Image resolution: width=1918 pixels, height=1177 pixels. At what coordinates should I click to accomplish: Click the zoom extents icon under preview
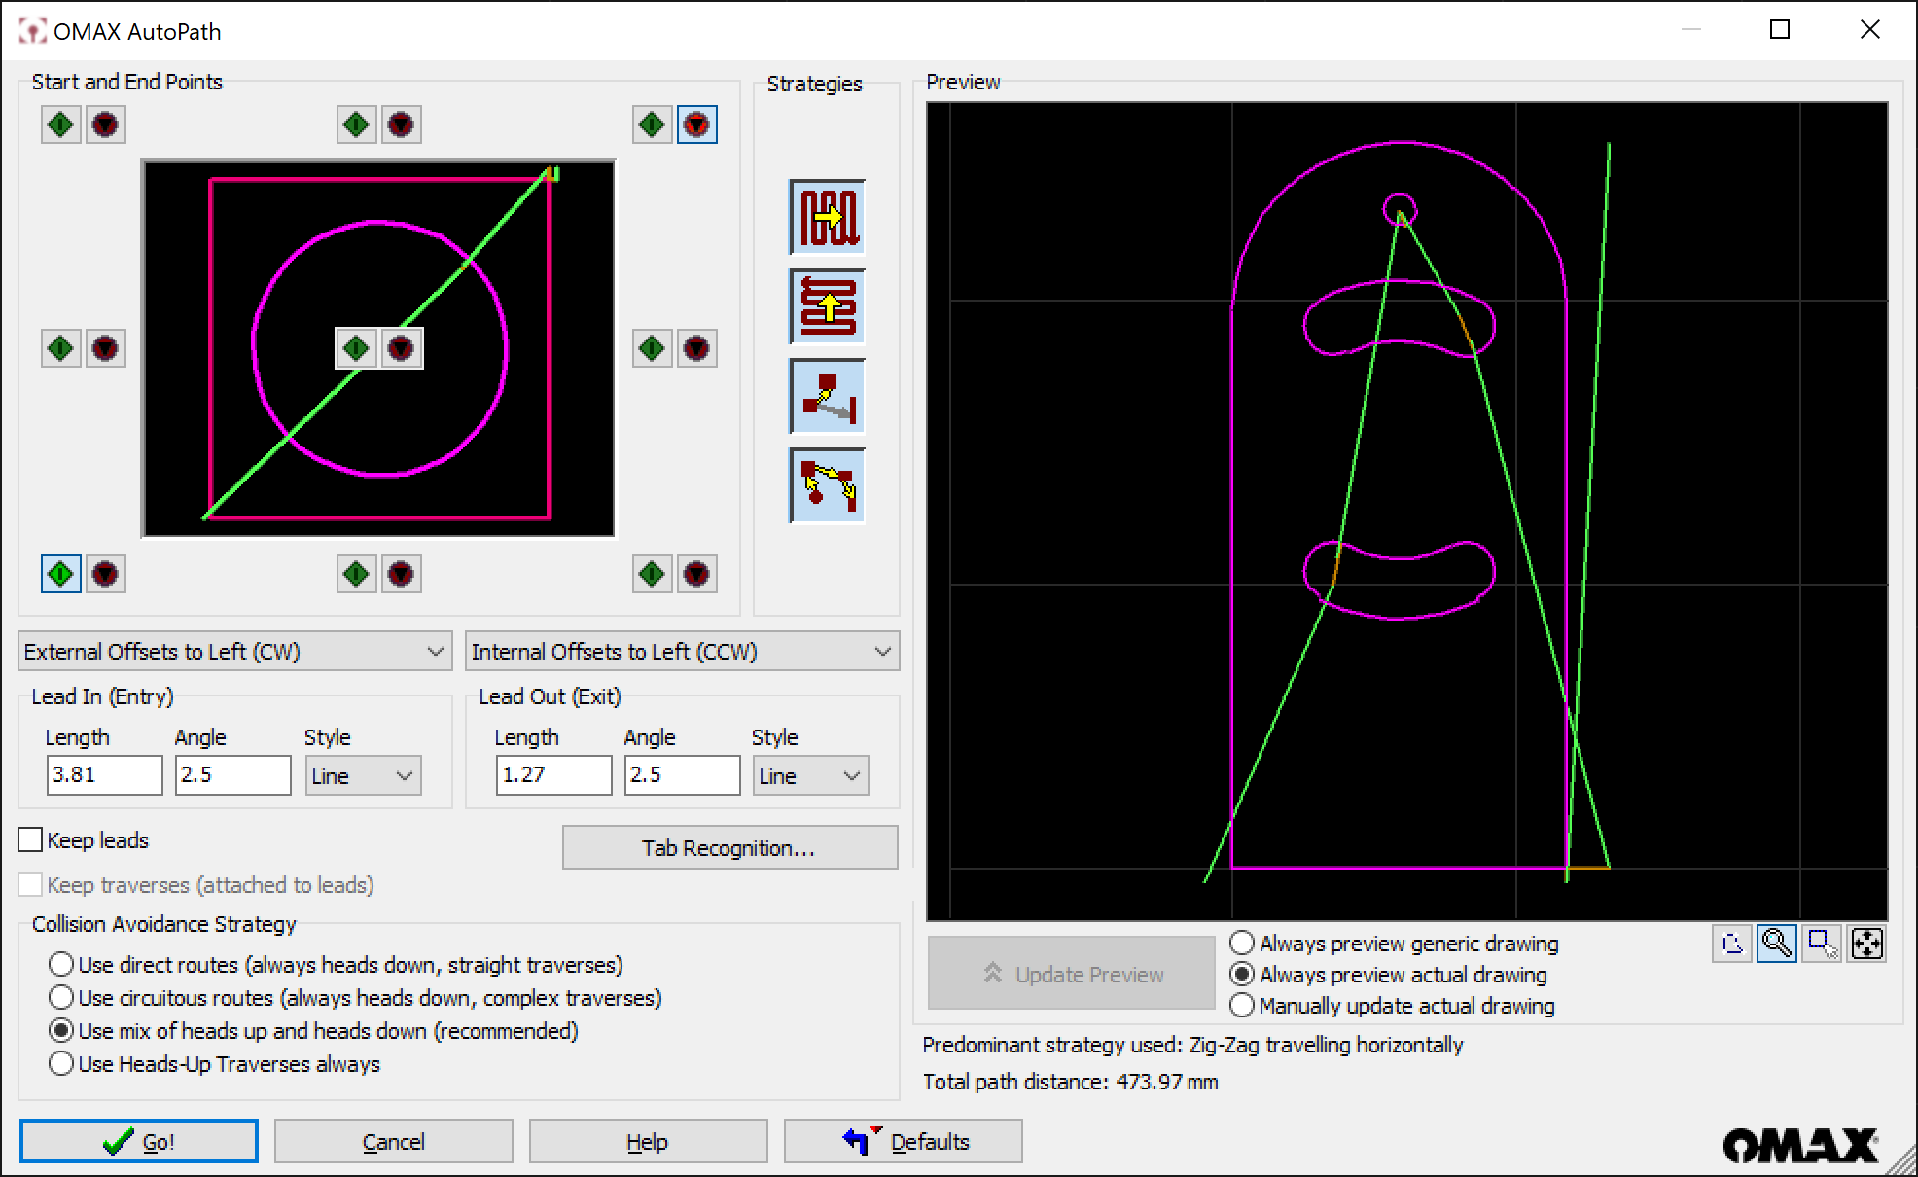1866,944
